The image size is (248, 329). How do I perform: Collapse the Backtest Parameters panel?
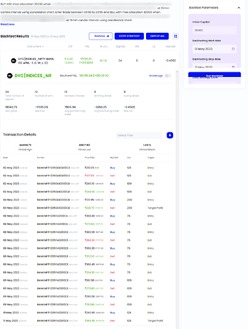239,8
